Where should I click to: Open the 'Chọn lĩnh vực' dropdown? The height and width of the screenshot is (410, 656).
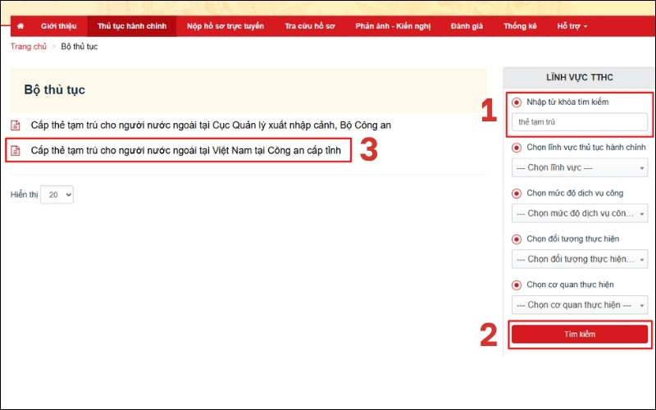[580, 168]
